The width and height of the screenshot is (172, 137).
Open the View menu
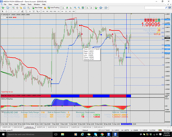[10, 4]
